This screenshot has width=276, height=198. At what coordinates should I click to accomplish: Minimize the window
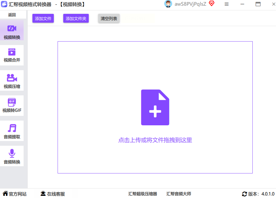[x=242, y=4]
